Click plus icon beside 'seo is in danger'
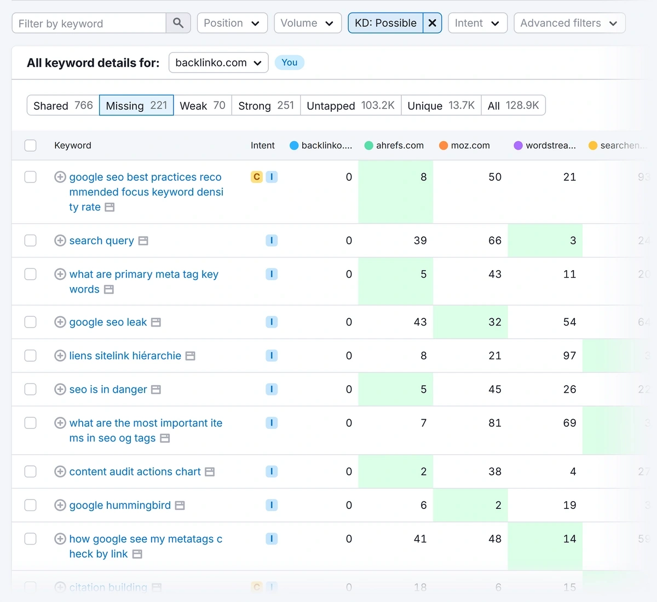 point(60,389)
